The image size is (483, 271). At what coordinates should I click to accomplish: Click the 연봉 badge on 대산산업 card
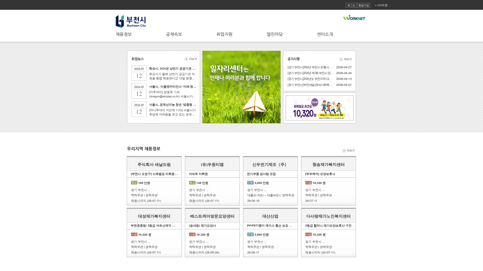(x=250, y=234)
